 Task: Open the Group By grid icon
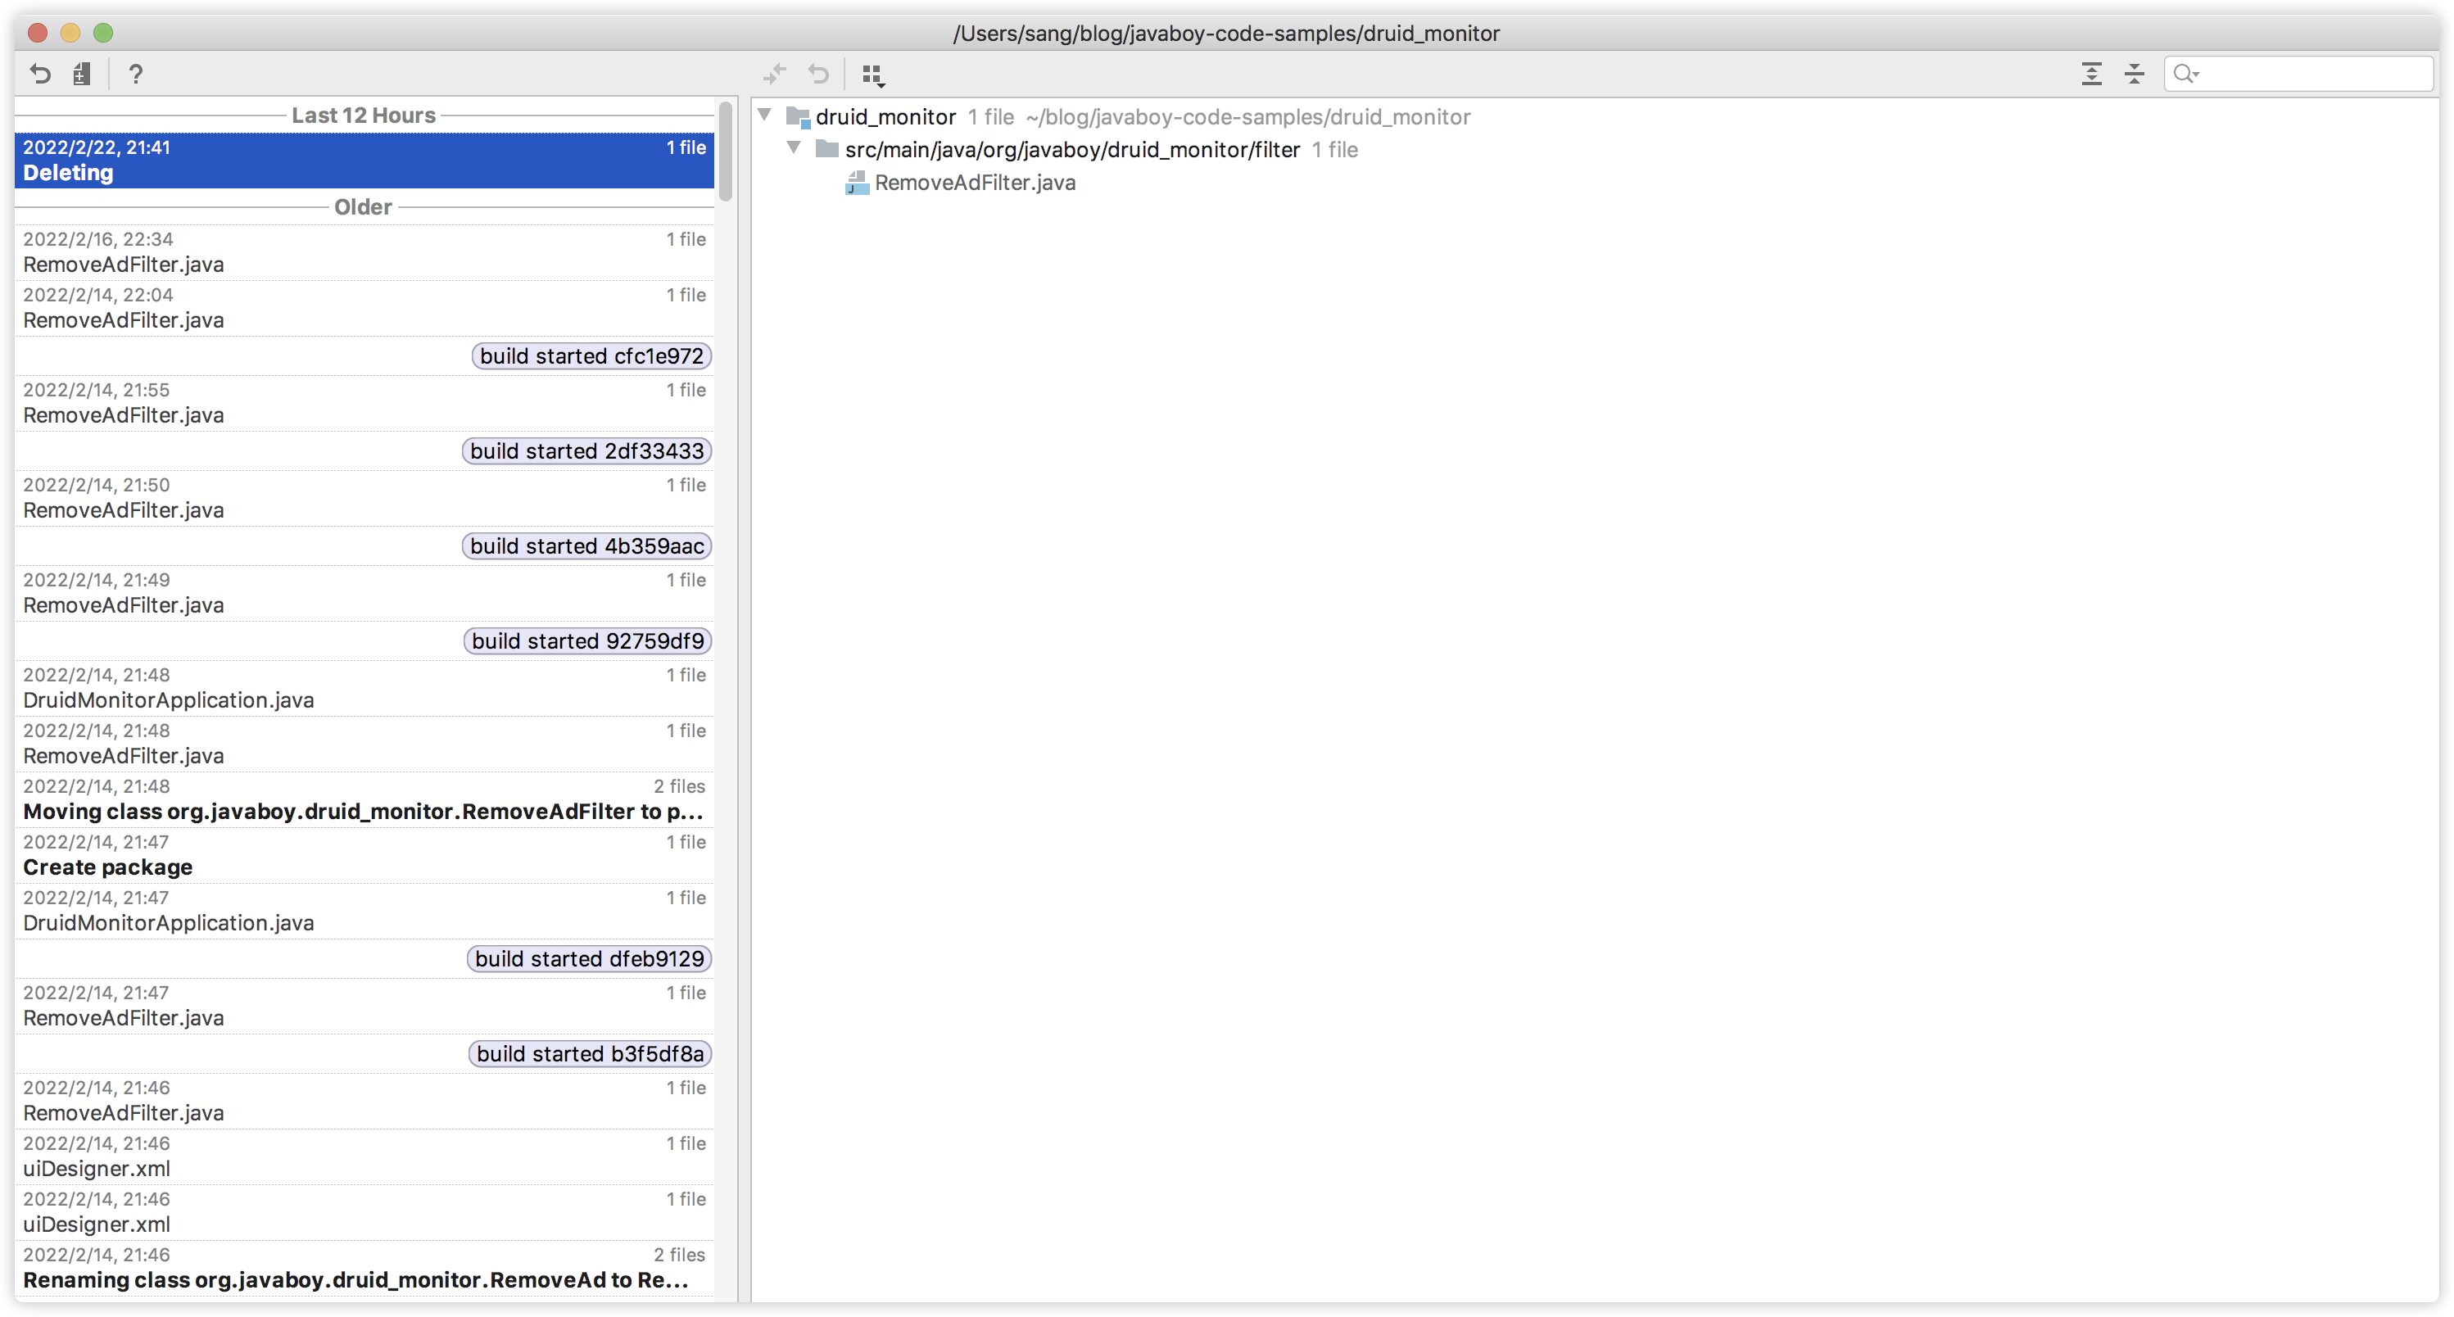872,75
